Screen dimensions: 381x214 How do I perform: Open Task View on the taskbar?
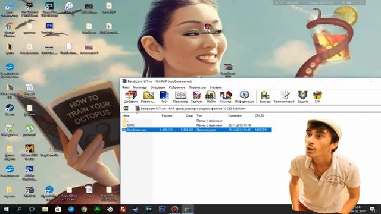[x=32, y=209]
